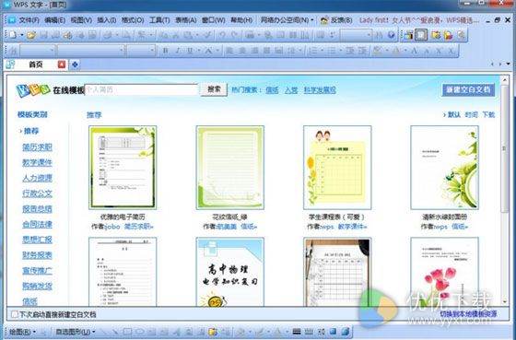The height and width of the screenshot is (340, 516).
Task: Click the 3D effect icon in drawing bar
Action: click(x=346, y=332)
